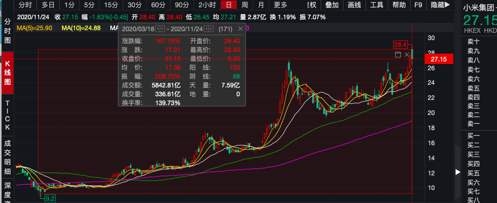Viewport: 497px width, 203px height.
Task: Open the 画线 drawing tools
Action: coord(354,5)
